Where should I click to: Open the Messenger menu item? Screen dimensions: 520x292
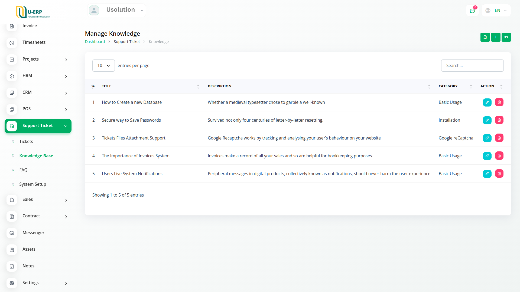pyautogui.click(x=33, y=233)
